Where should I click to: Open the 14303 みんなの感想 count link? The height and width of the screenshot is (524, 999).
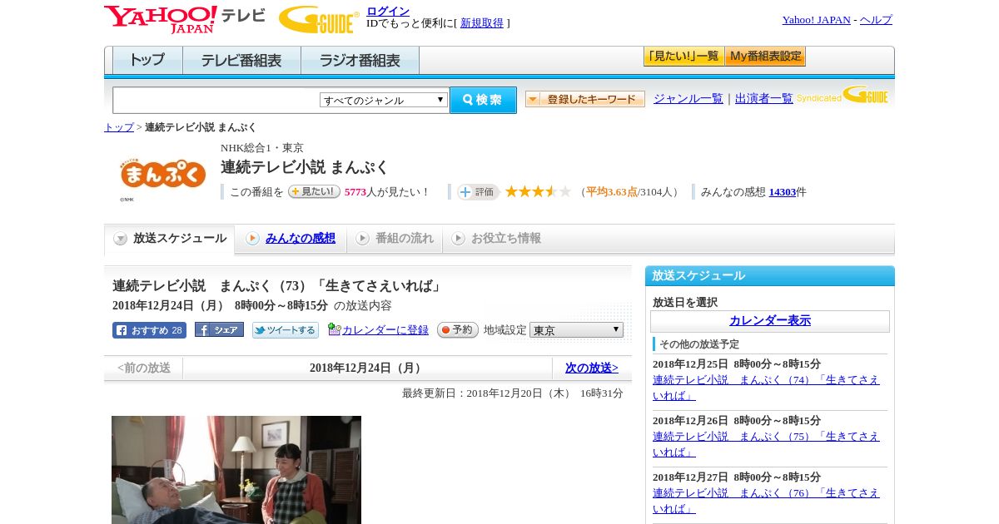pos(783,192)
